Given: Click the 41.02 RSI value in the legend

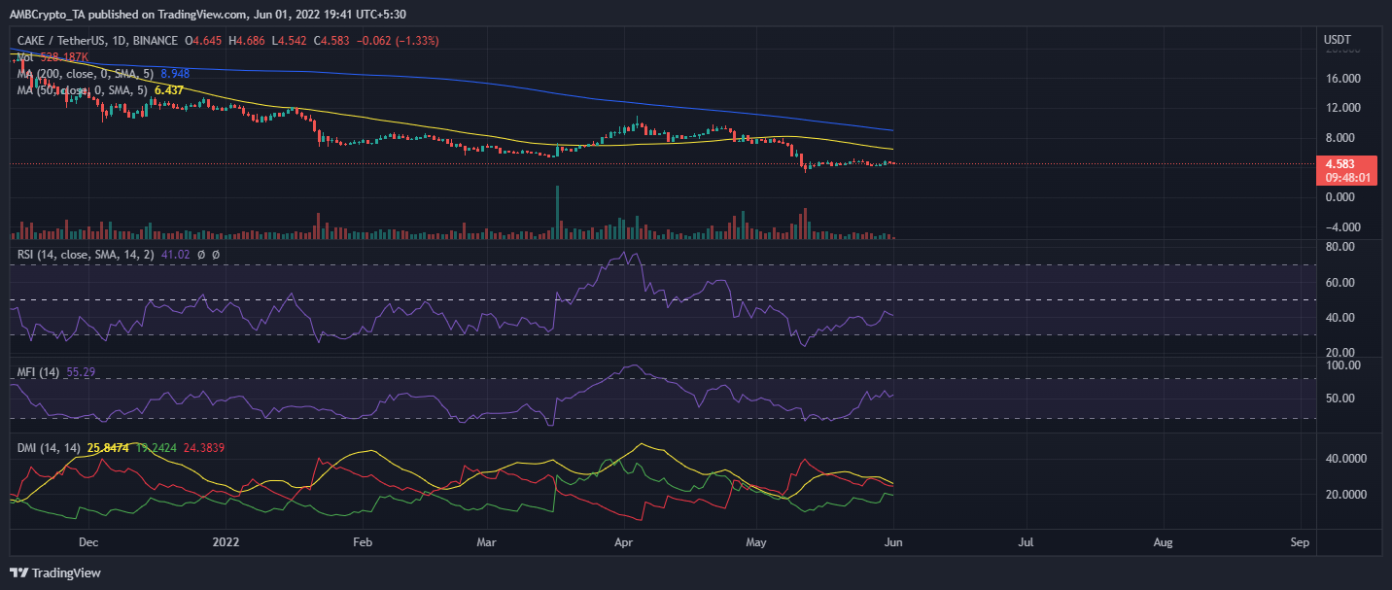Looking at the screenshot, I should [176, 256].
